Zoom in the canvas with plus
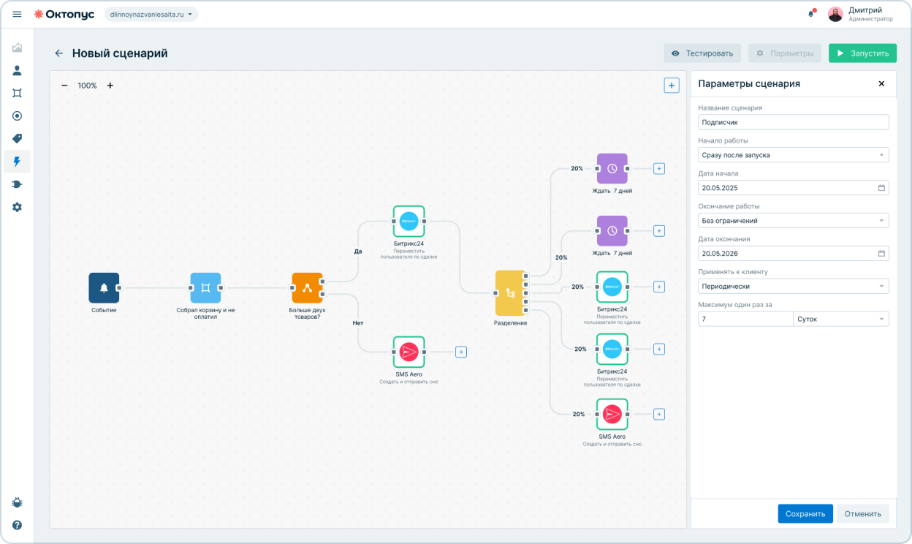 (110, 86)
